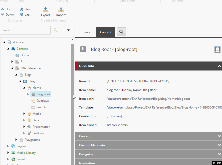The width and height of the screenshot is (222, 165).
Task: Click the profile security icon near Blog Root header
Action: point(217,49)
